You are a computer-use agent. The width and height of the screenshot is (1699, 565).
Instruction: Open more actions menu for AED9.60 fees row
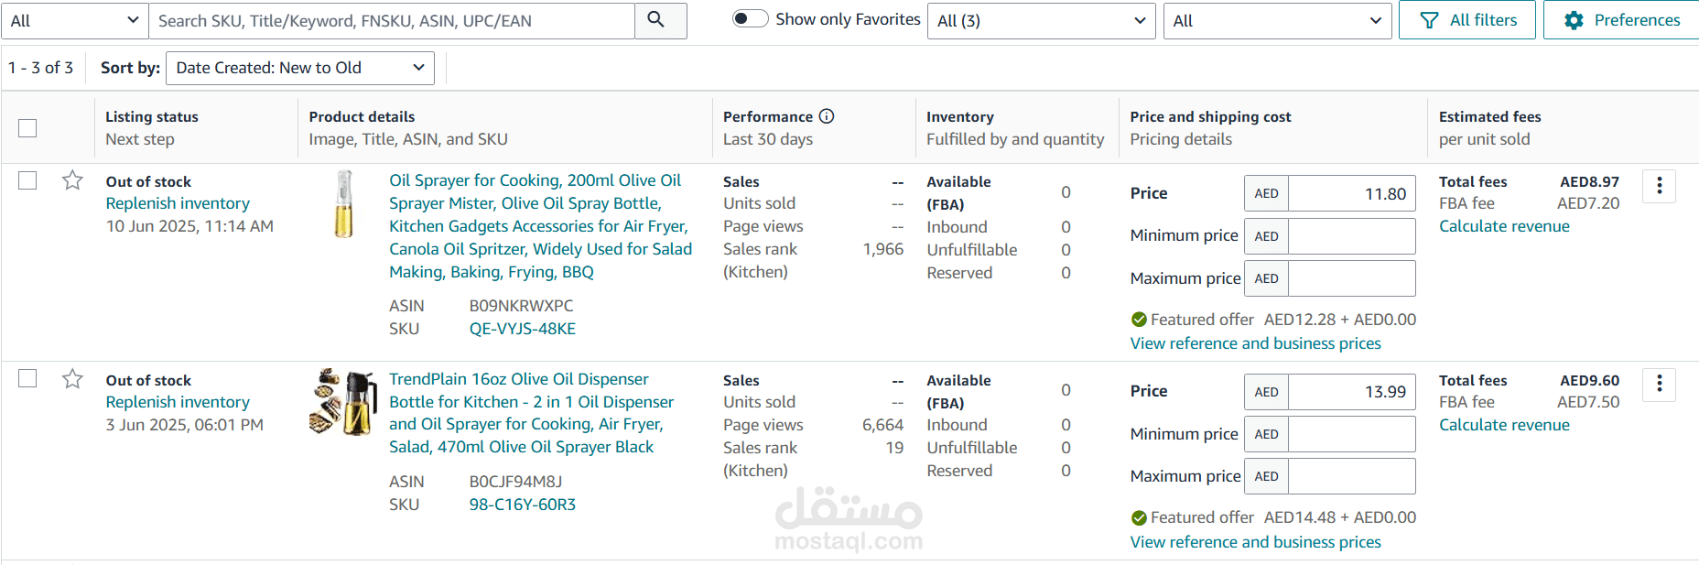pyautogui.click(x=1660, y=385)
